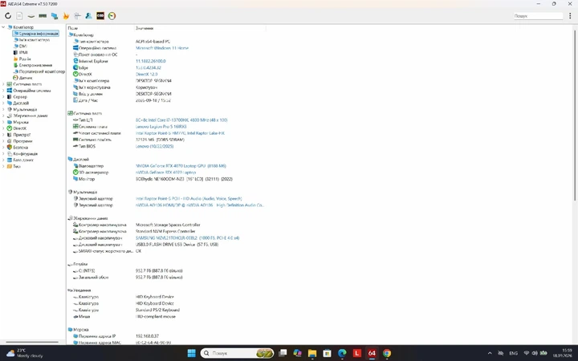The image size is (578, 361).
Task: Click the Refresh icon in AIDA64 toolbar
Action: click(x=8, y=16)
